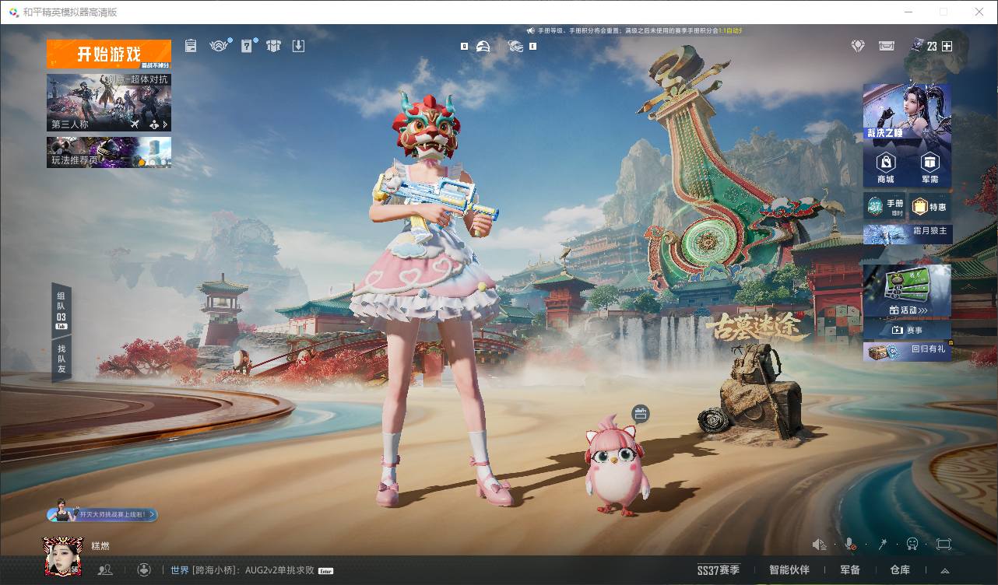Image resolution: width=998 pixels, height=585 pixels.
Task: Open the player avatar profile
Action: pyautogui.click(x=63, y=557)
